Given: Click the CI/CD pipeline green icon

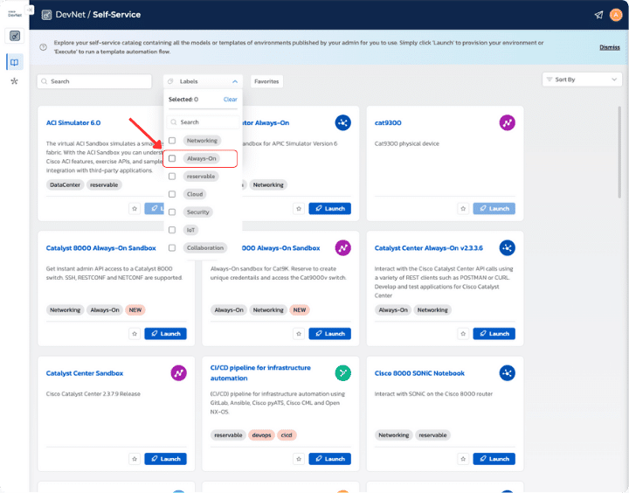Looking at the screenshot, I should pos(343,373).
